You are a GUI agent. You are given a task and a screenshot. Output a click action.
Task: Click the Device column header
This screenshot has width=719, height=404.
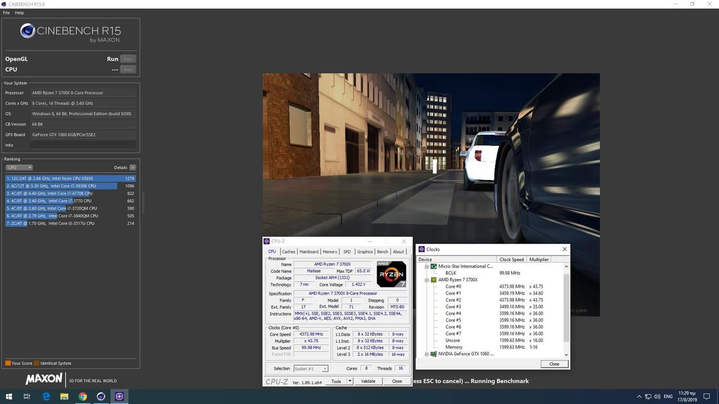[x=457, y=259]
